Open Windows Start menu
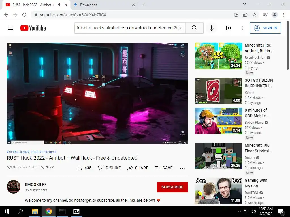Image resolution: width=290 pixels, height=217 pixels. pos(7,211)
